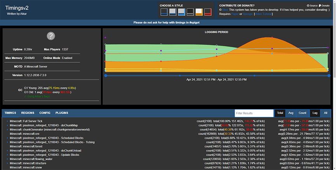The height and width of the screenshot is (170, 336).
Task: Switch to the REGIONS tab
Action: (x=28, y=113)
